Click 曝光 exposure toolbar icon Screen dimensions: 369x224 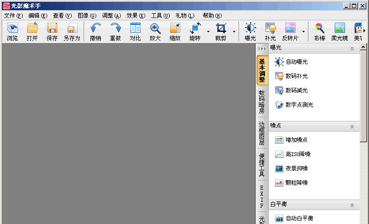click(251, 28)
